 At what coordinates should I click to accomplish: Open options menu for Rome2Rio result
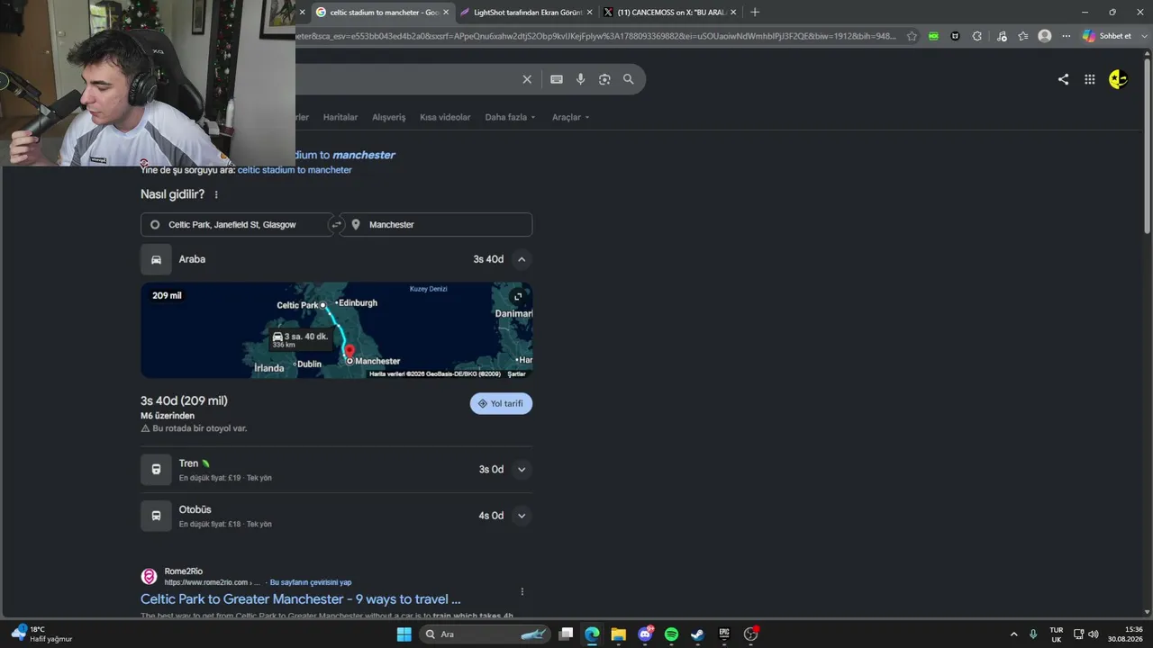coord(522,591)
